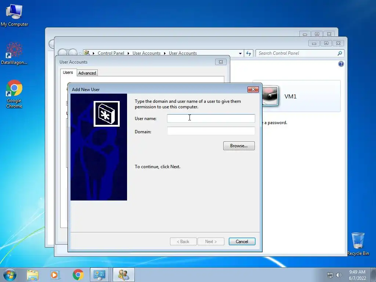Switch to the Advanced tab

point(87,73)
